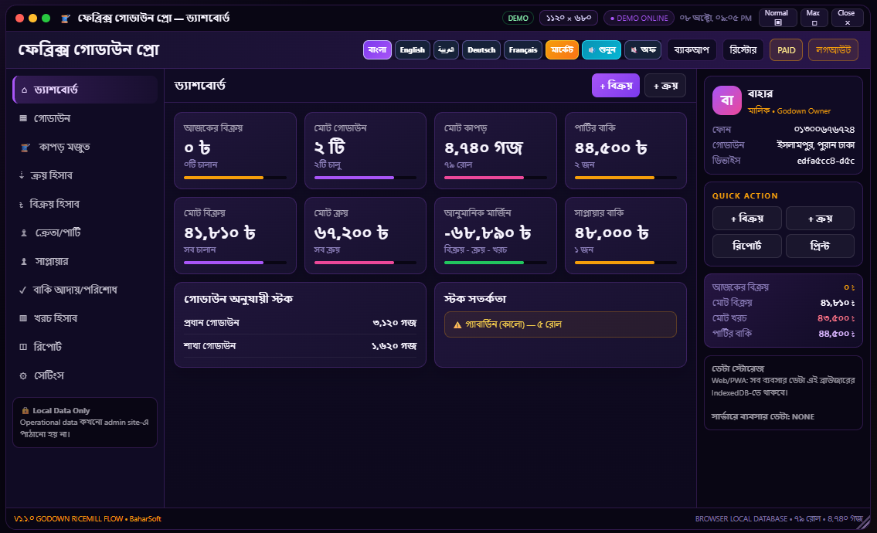This screenshot has width=877, height=533.
Task: Click the রিপোর্ট sidebar icon in left menu
Action: (23, 347)
